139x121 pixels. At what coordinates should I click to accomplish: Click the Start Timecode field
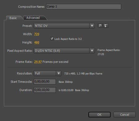[45, 82]
